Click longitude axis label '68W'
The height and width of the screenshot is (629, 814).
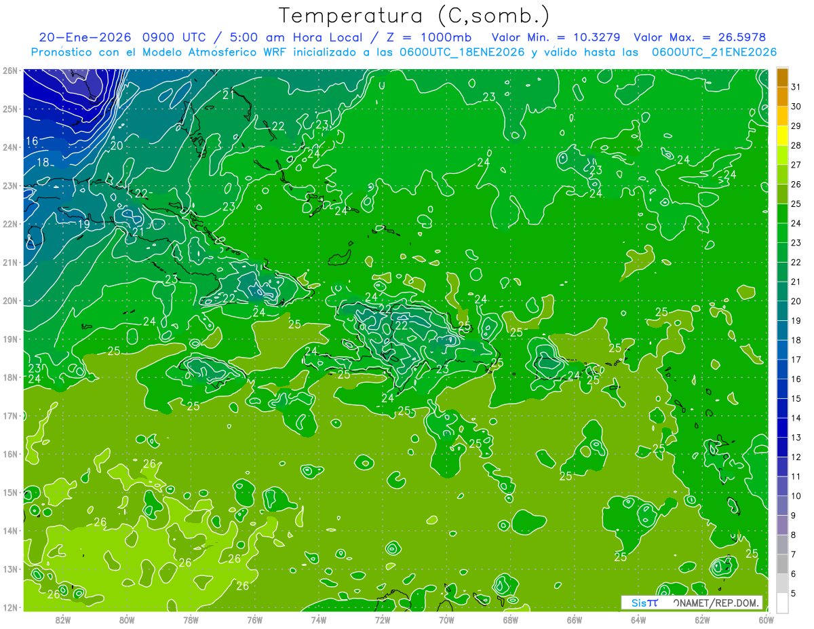click(x=511, y=620)
